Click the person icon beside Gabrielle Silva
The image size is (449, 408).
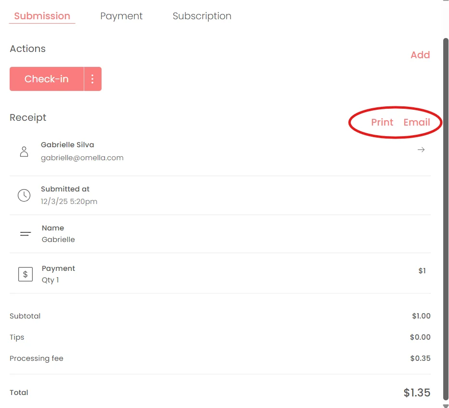pyautogui.click(x=24, y=152)
